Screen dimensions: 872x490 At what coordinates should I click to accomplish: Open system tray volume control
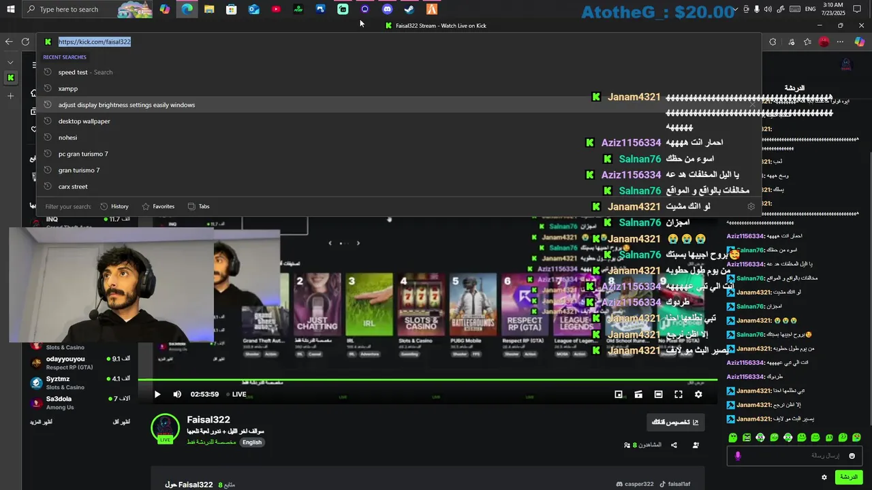click(768, 9)
